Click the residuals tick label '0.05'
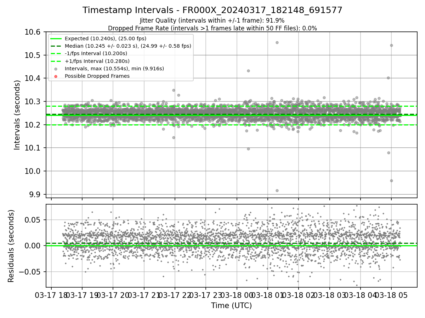 [x=34, y=220]
